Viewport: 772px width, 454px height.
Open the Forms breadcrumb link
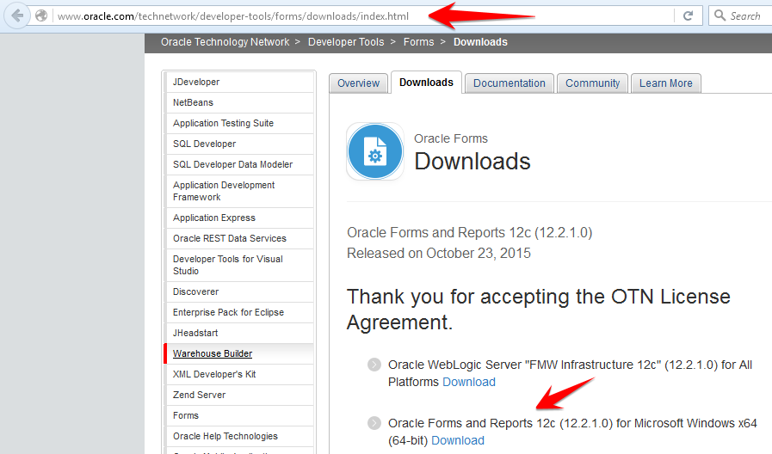pyautogui.click(x=418, y=42)
